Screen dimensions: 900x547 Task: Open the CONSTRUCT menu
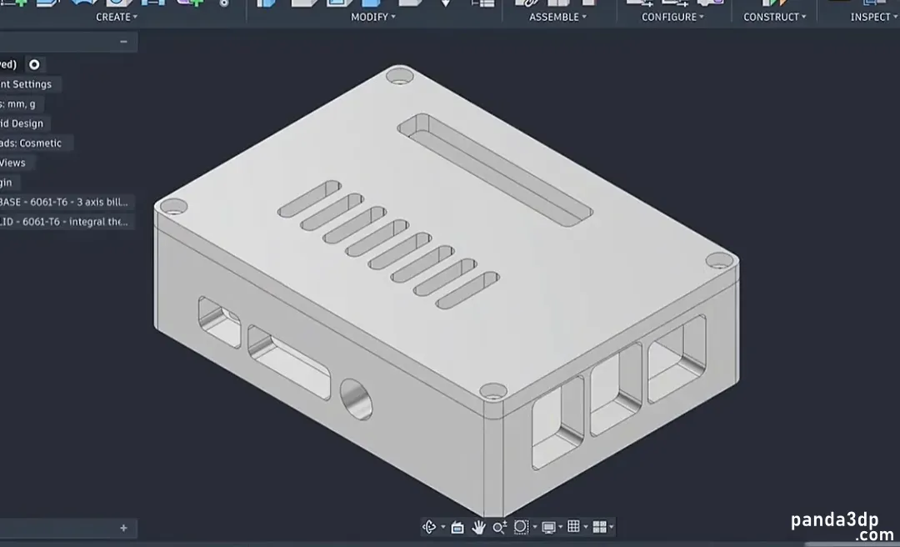coord(775,18)
